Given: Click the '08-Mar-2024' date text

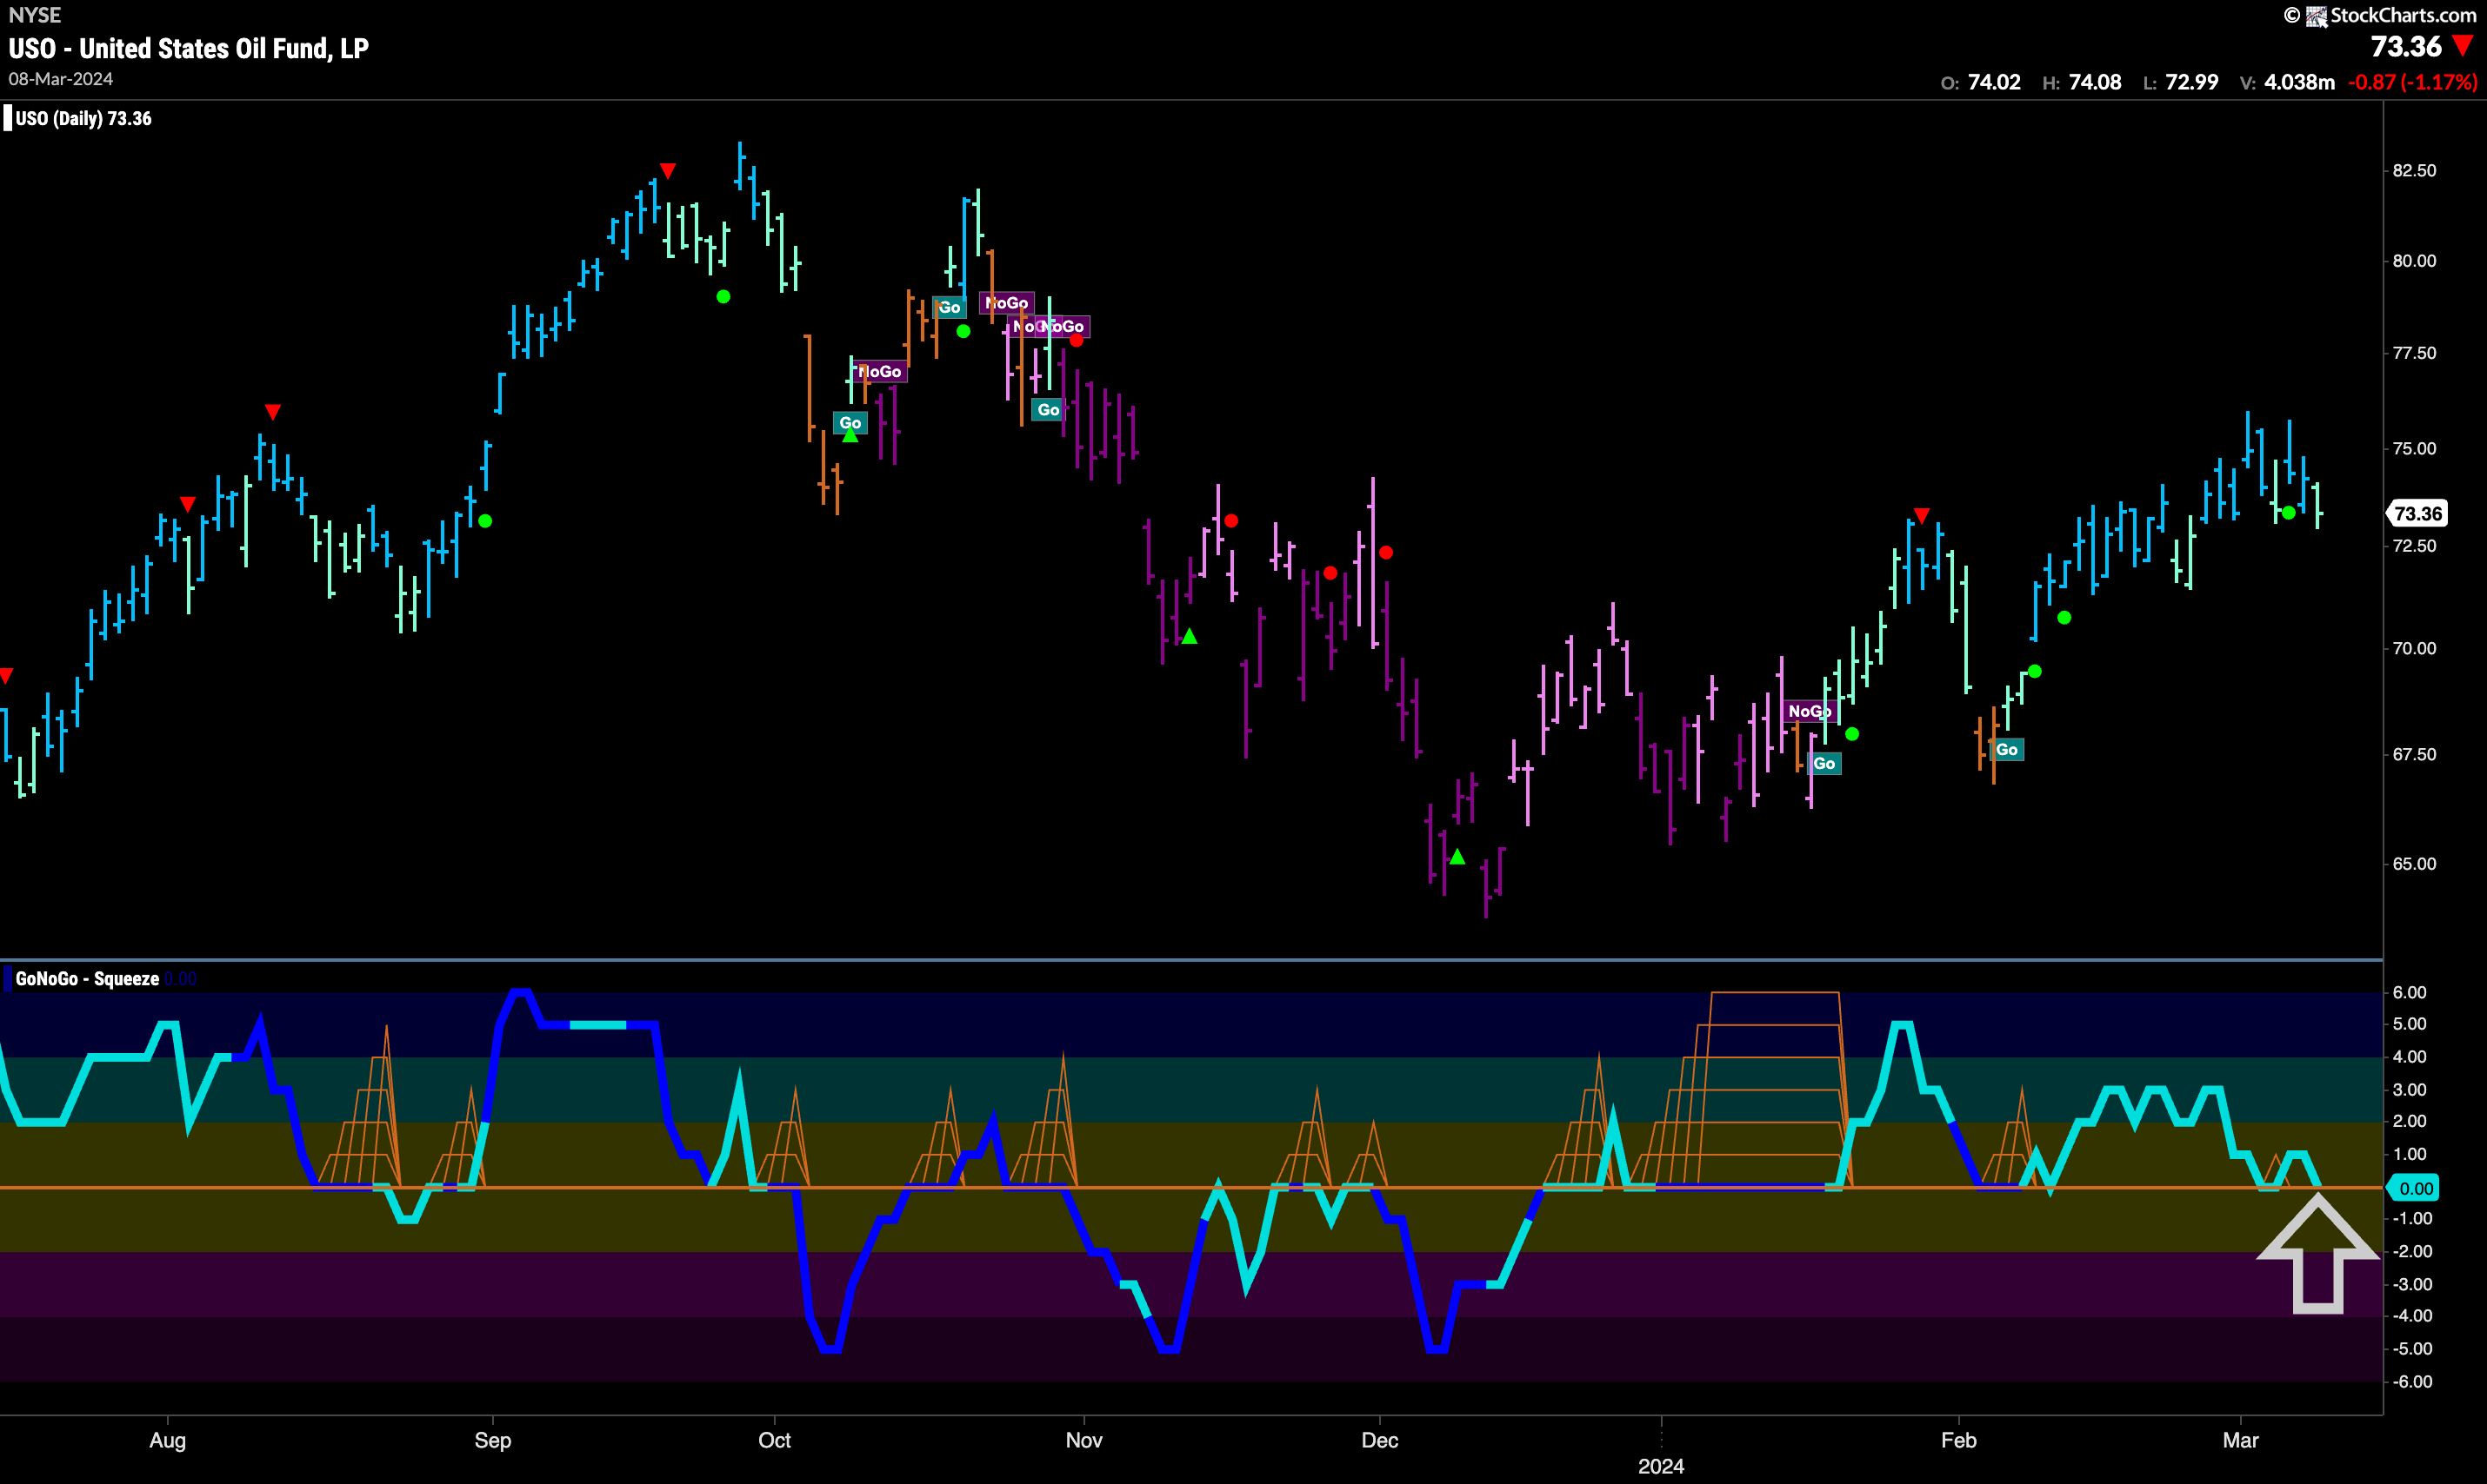Looking at the screenshot, I should [61, 79].
